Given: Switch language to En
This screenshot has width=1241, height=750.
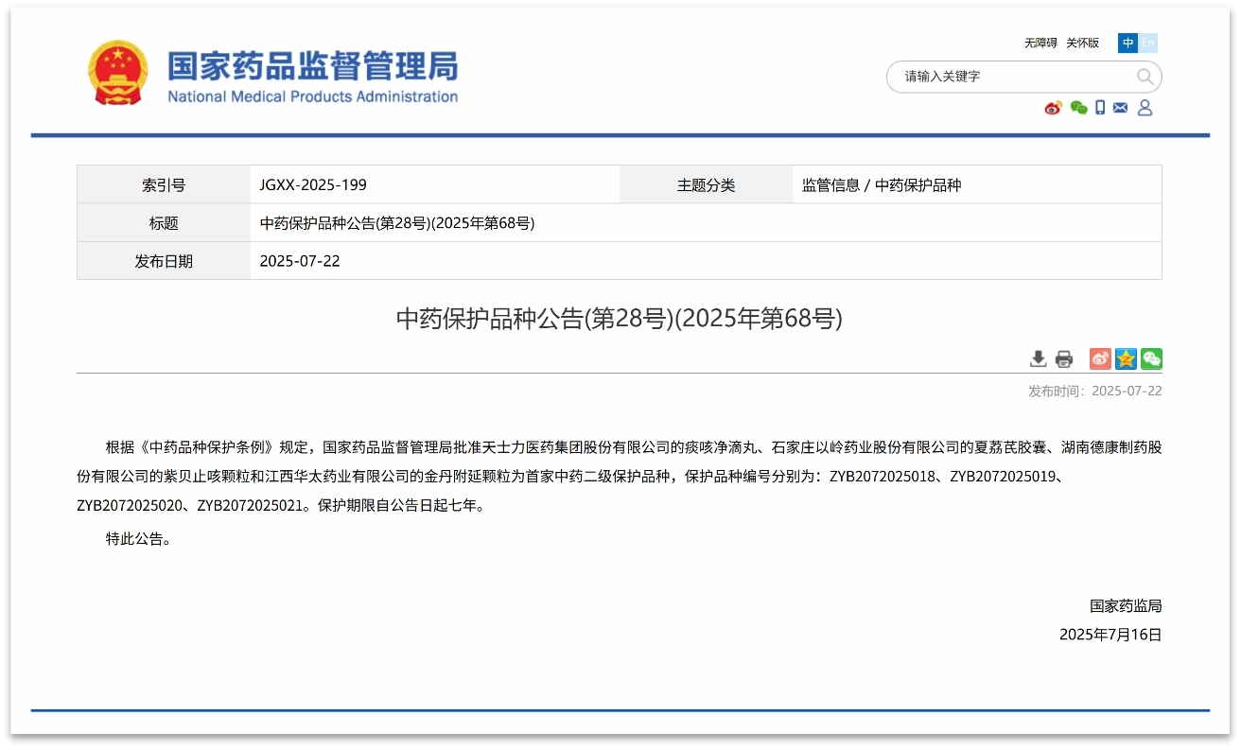Looking at the screenshot, I should click(1147, 43).
